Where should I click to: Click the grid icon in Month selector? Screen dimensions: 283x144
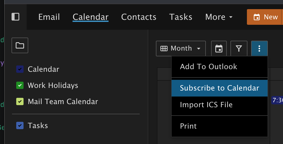tap(164, 49)
